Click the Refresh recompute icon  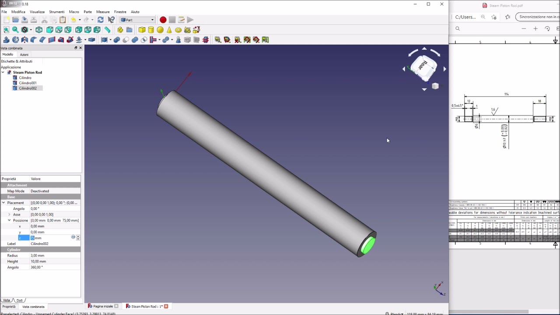[101, 20]
